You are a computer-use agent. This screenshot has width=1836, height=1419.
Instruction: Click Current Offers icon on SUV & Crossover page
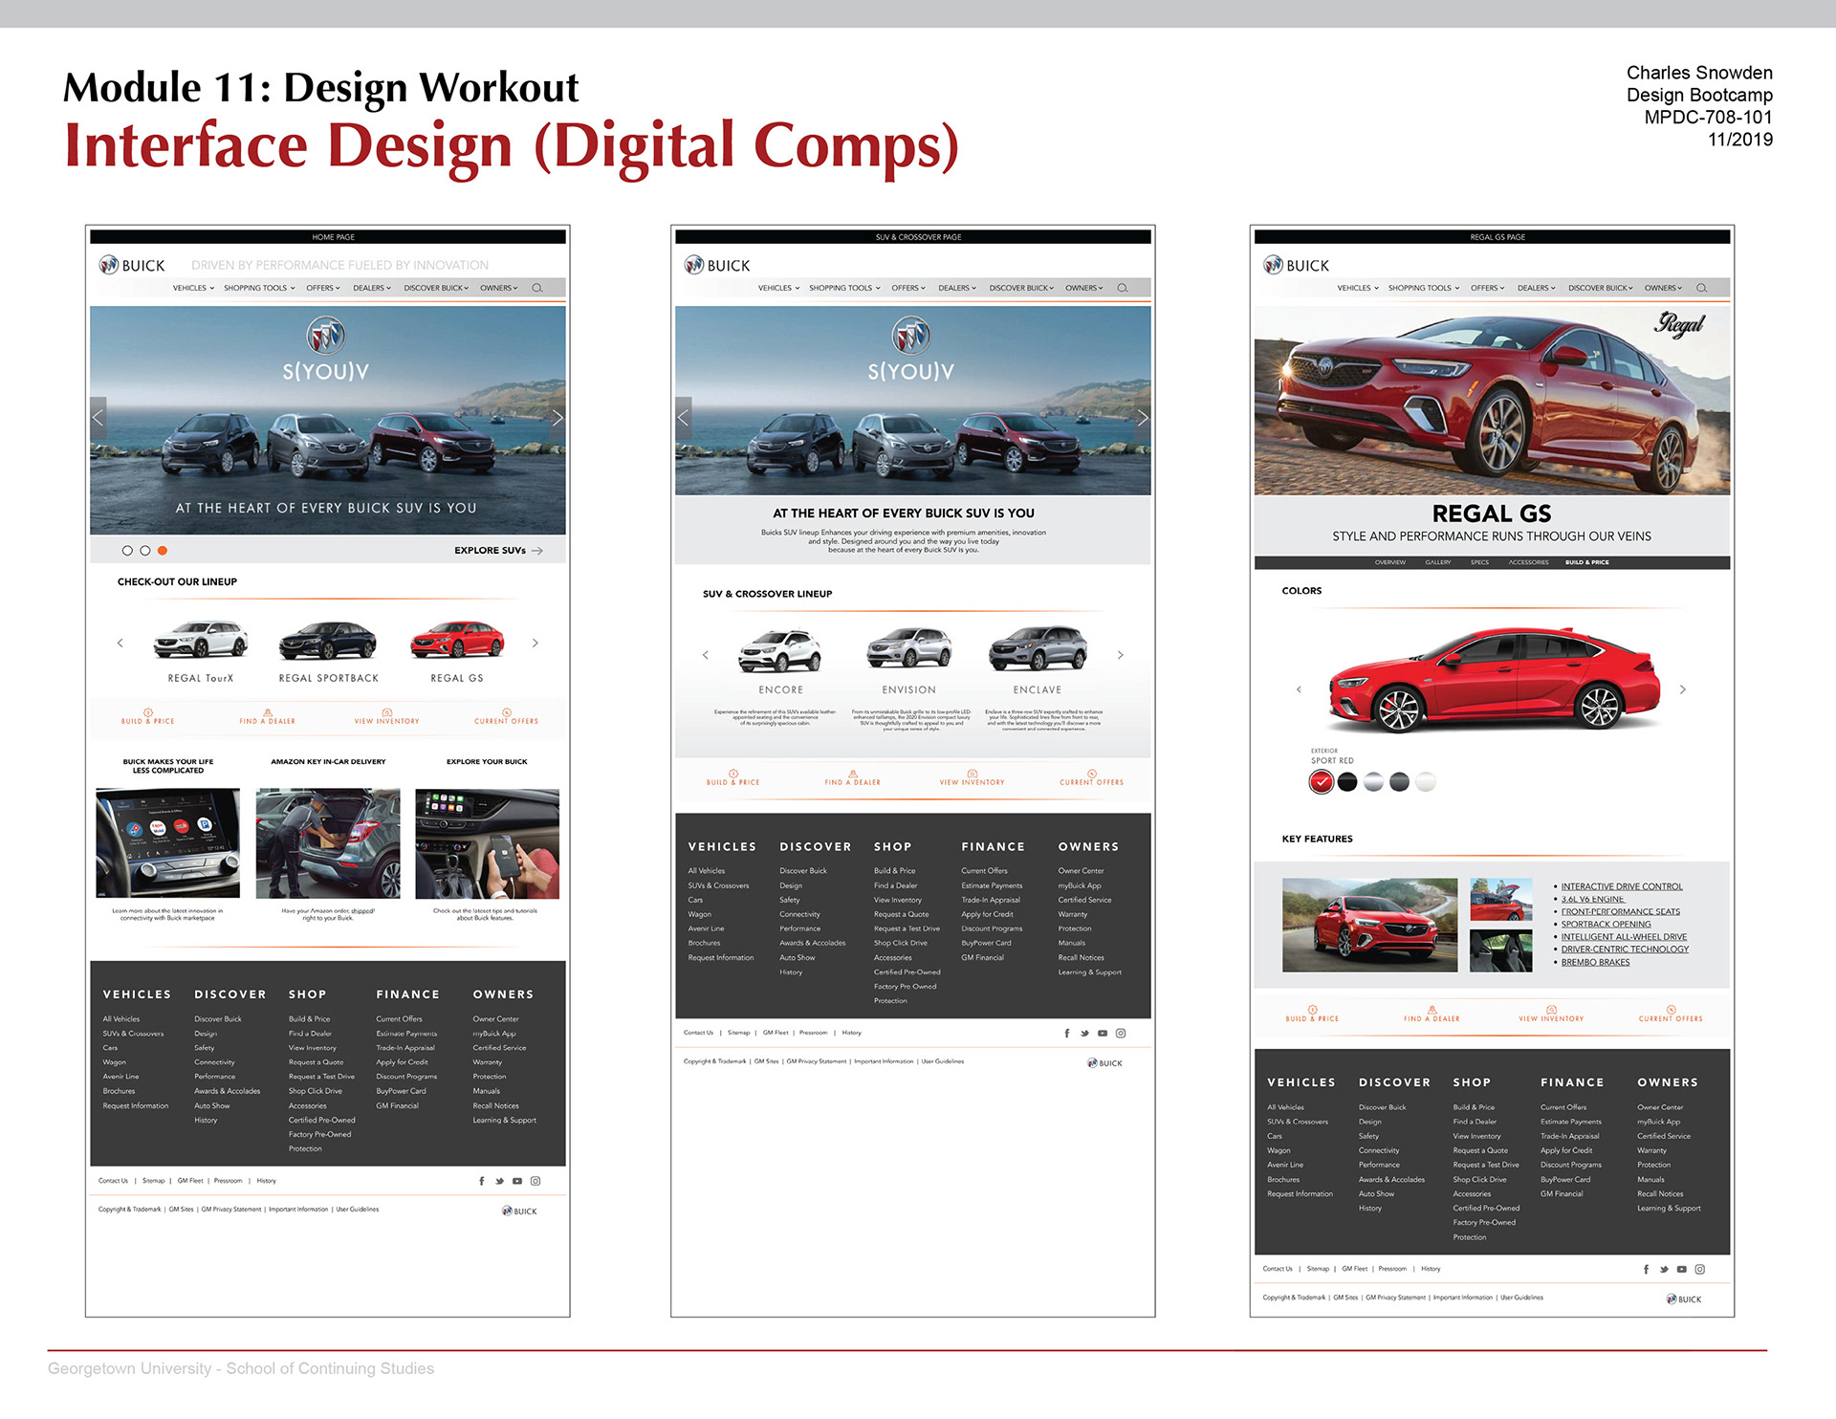click(1091, 774)
